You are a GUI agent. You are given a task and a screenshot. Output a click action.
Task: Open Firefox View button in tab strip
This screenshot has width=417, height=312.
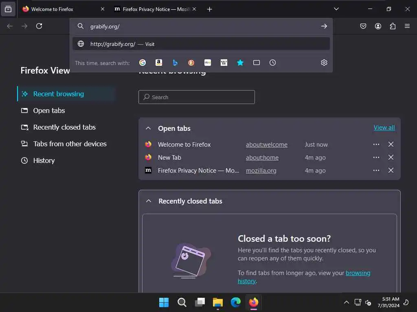click(8, 9)
